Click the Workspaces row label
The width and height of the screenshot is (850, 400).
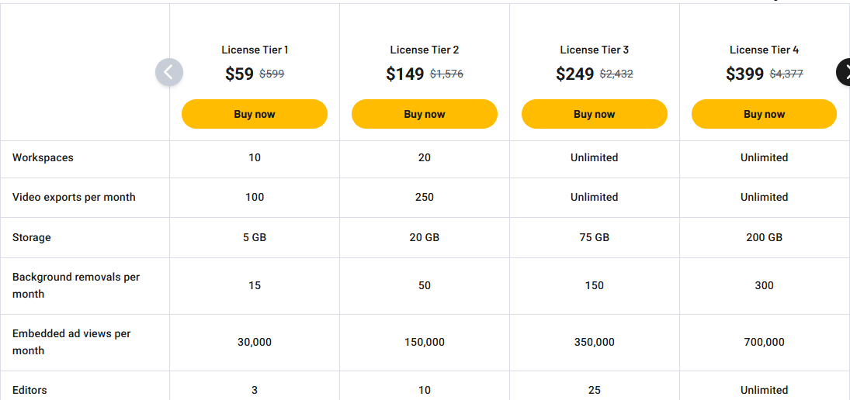click(x=43, y=157)
